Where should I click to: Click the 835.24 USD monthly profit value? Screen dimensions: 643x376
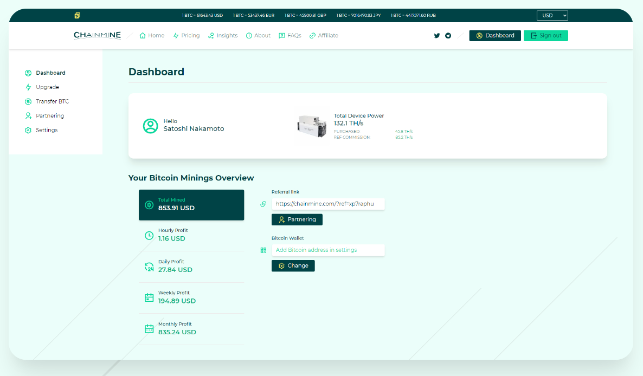tap(177, 332)
